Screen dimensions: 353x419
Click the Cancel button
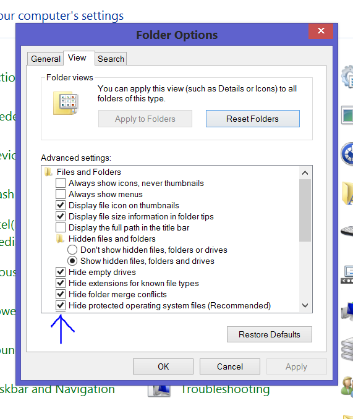[x=230, y=366]
